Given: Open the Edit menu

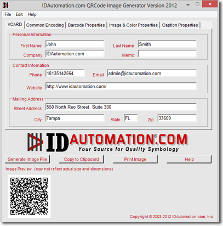Looking at the screenshot, I should (19, 14).
